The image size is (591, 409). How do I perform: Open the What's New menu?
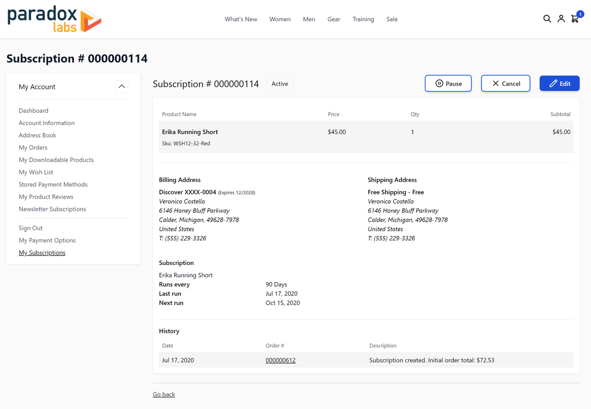(241, 19)
